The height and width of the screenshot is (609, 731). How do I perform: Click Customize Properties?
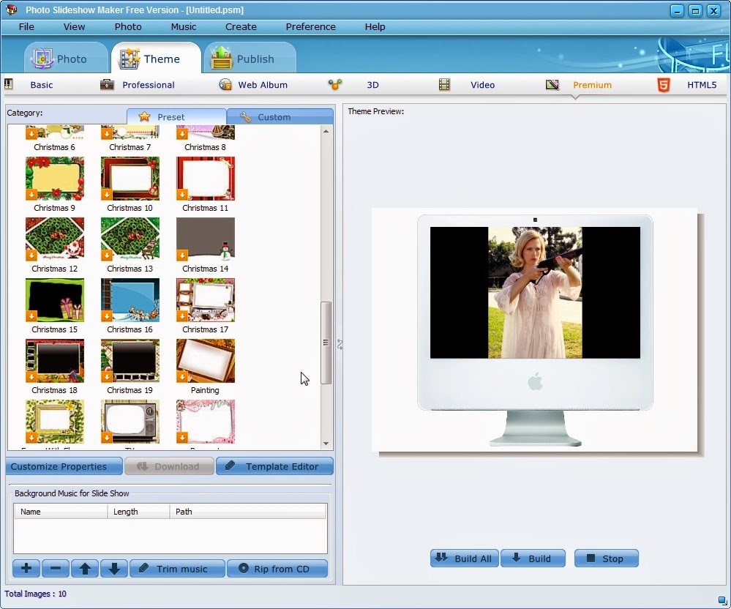(64, 466)
